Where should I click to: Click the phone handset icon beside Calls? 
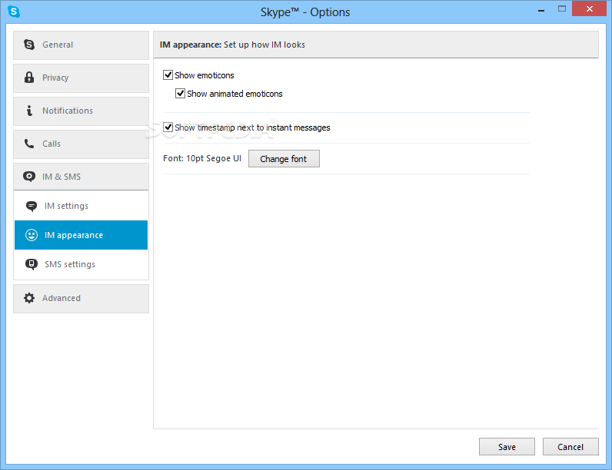[29, 144]
